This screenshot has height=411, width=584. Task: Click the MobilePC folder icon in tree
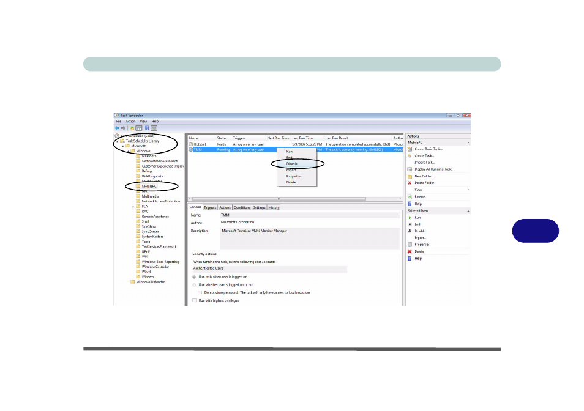tap(138, 186)
